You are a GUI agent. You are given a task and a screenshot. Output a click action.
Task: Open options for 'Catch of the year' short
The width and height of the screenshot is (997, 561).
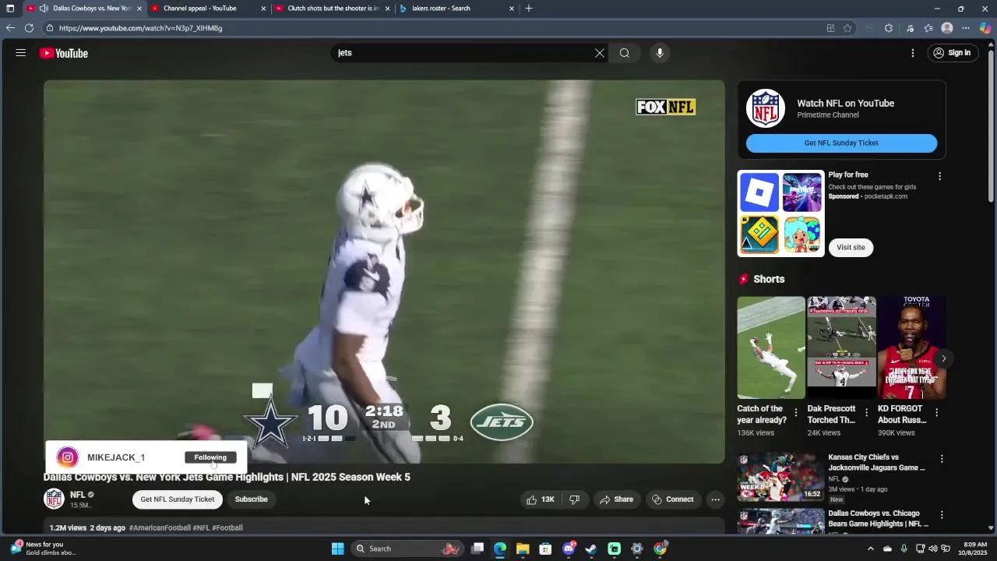pyautogui.click(x=796, y=413)
